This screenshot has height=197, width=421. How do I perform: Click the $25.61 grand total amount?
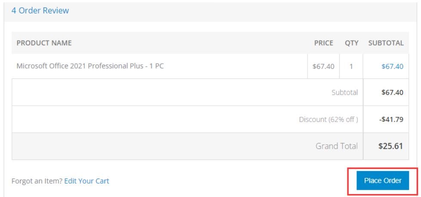tap(390, 146)
